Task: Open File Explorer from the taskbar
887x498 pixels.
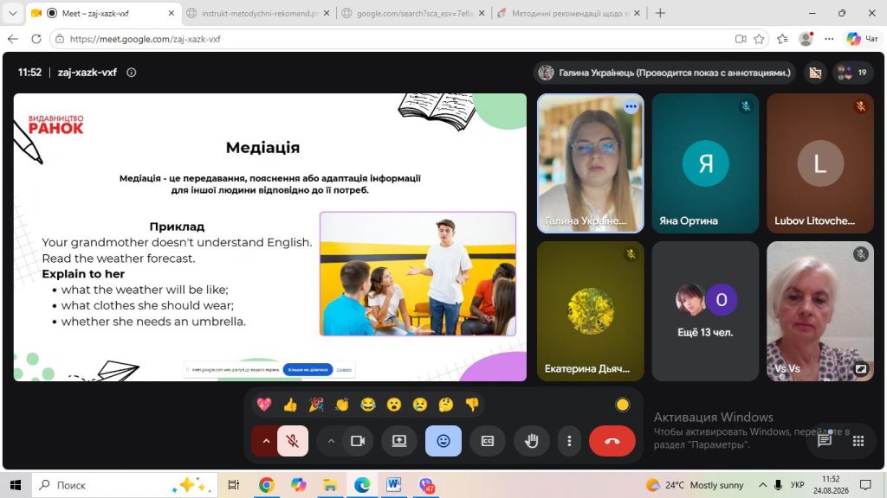Action: [x=330, y=485]
